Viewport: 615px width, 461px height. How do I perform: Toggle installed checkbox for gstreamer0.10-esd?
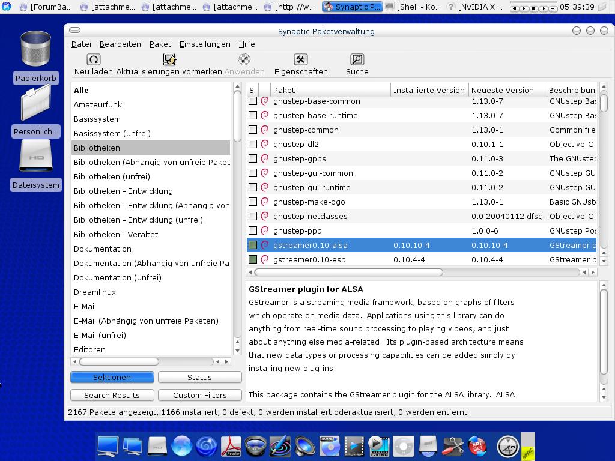tap(253, 259)
